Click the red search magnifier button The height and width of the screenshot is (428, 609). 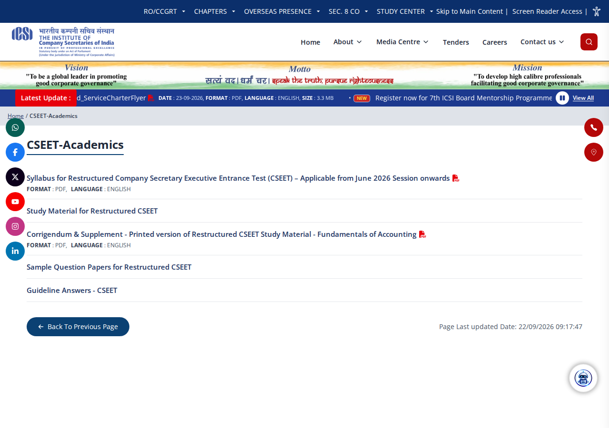(589, 42)
